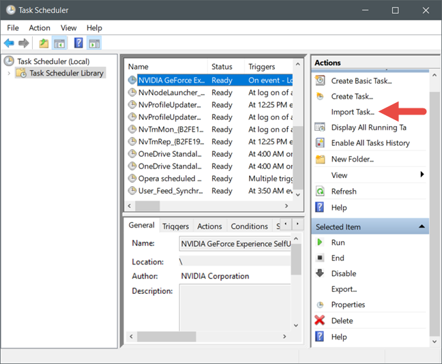Click the Name field with NVIDIA GeForce Experience
The height and width of the screenshot is (364, 442).
[x=235, y=244]
